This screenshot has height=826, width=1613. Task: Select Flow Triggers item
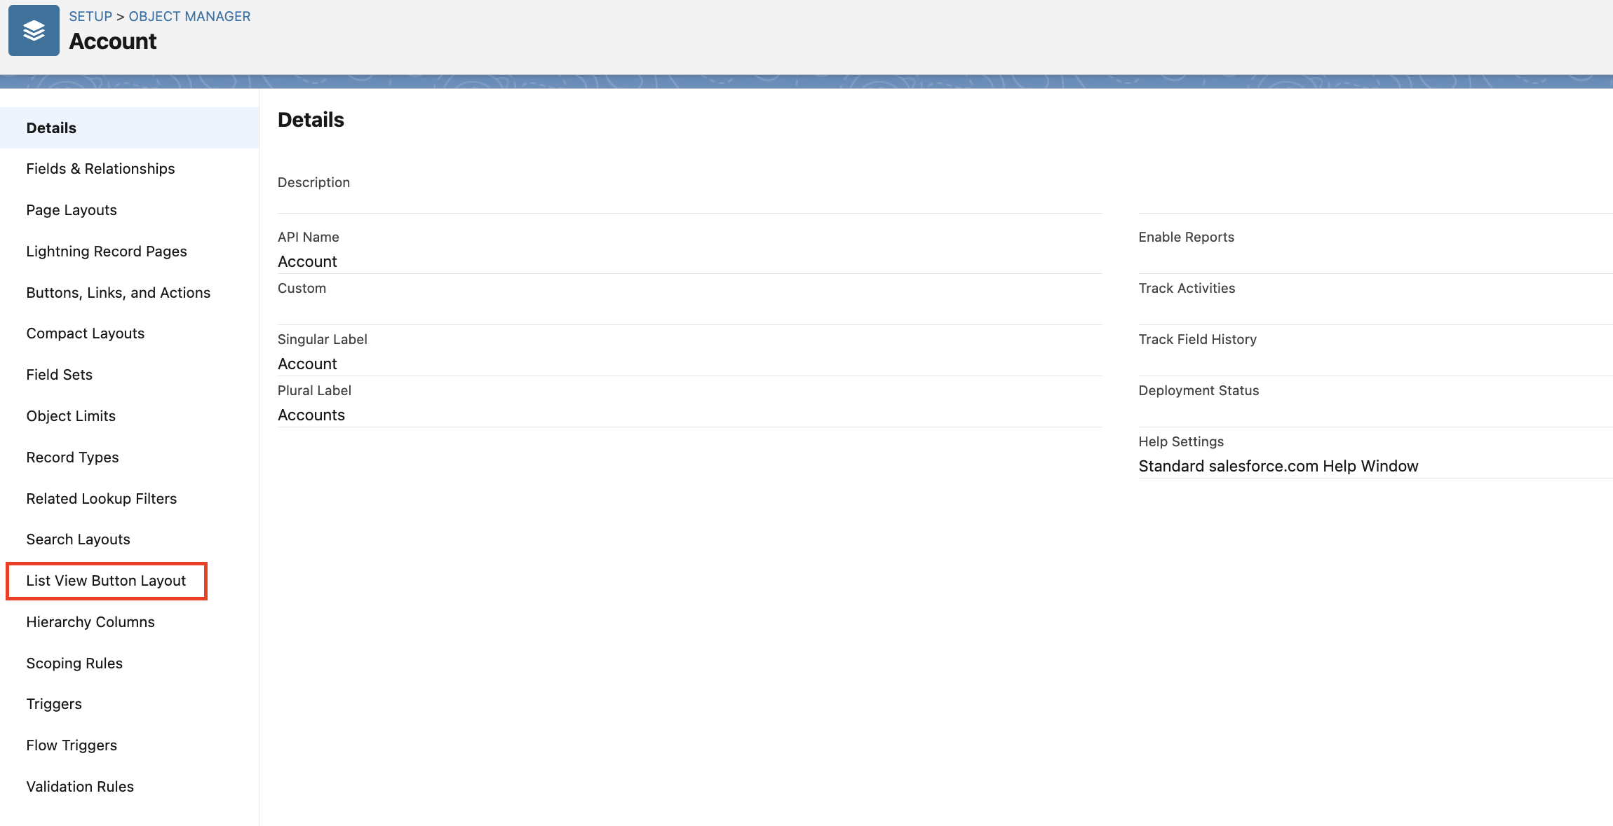[72, 745]
